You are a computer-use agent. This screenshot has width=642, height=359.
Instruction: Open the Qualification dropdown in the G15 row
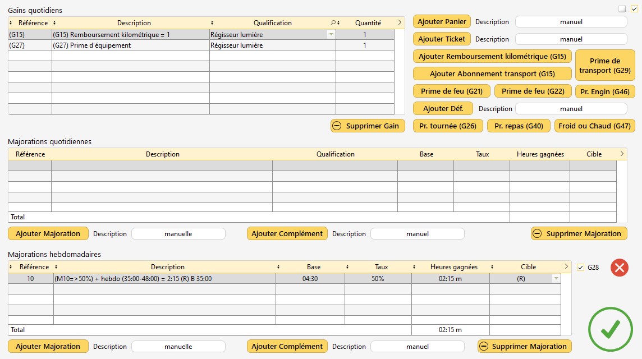click(x=331, y=35)
